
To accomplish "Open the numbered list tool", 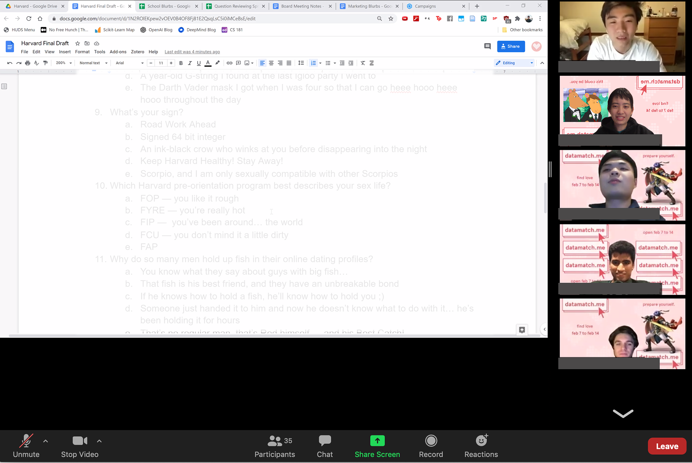I will [x=313, y=63].
